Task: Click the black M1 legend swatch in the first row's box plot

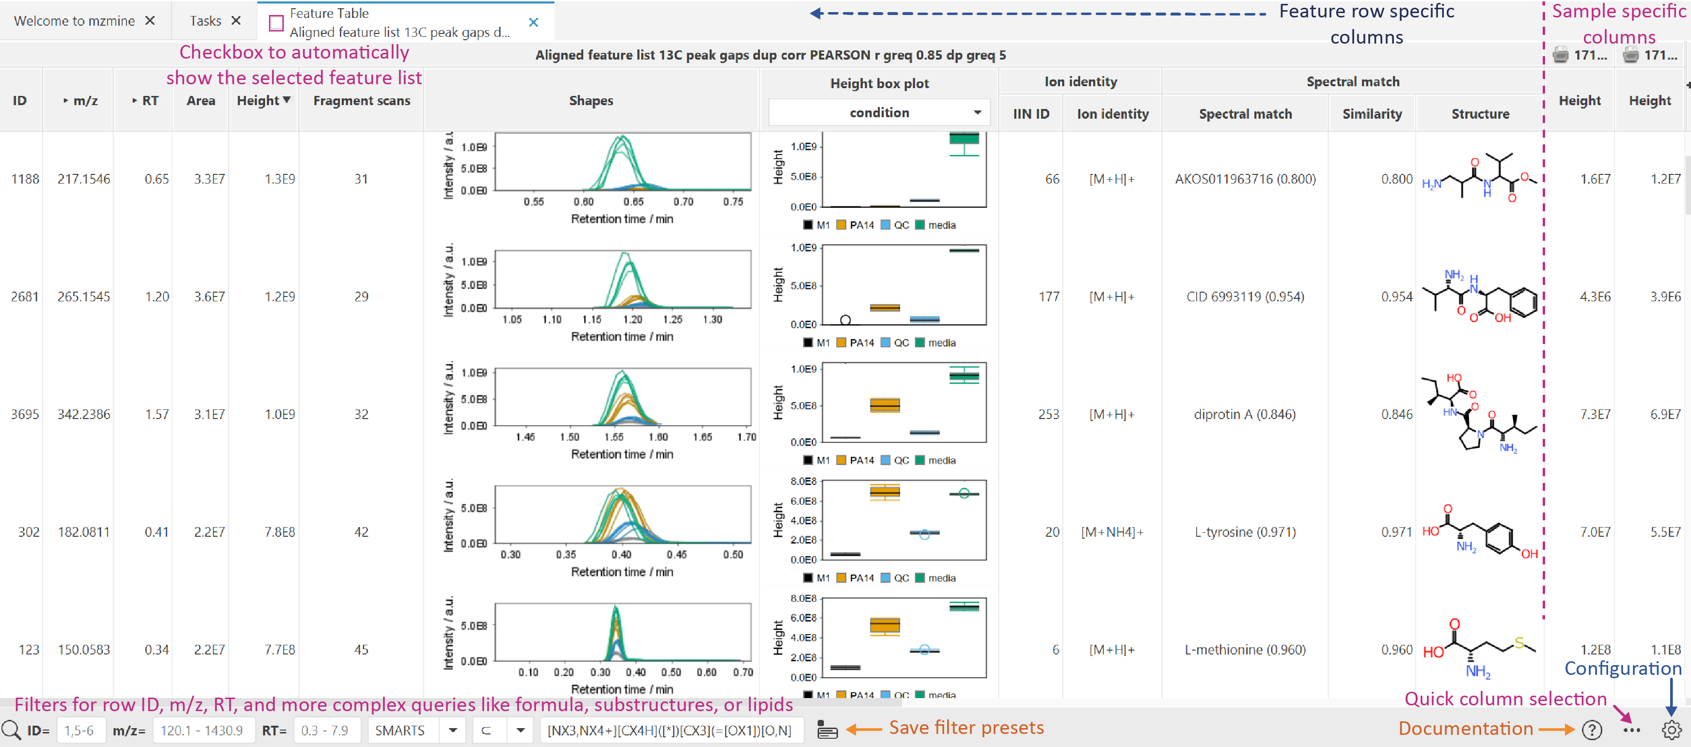Action: (x=808, y=224)
